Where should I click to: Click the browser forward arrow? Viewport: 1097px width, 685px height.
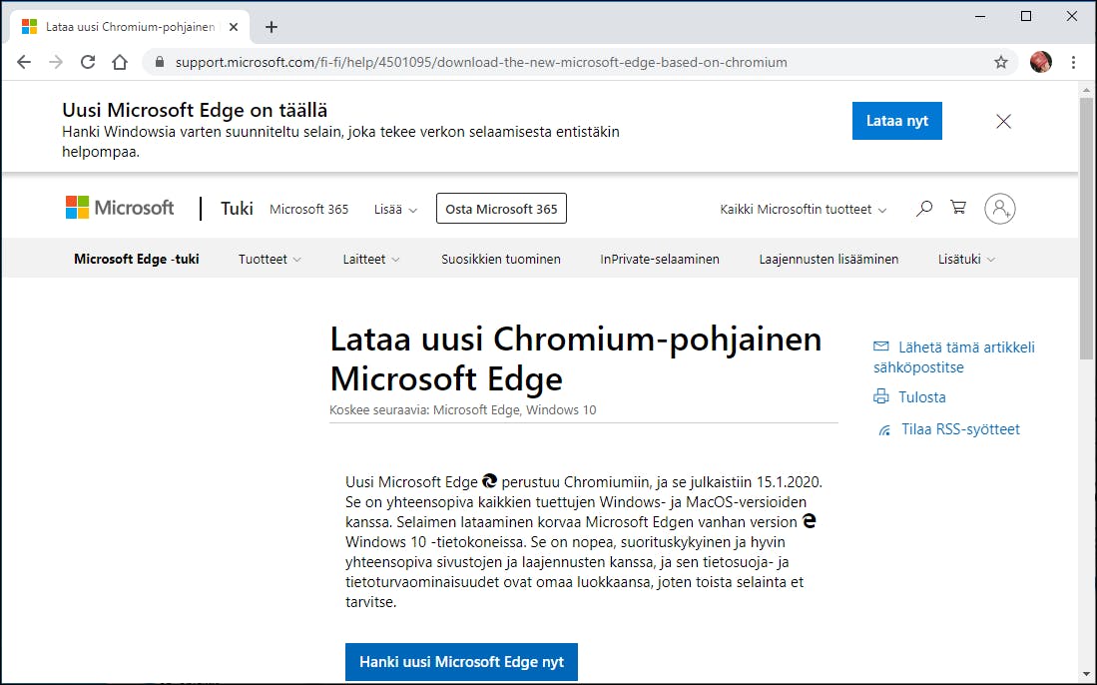(x=56, y=62)
